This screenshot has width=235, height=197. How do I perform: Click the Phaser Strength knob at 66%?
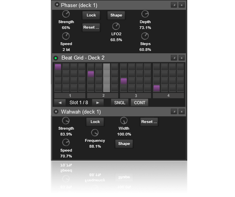coord(66,14)
